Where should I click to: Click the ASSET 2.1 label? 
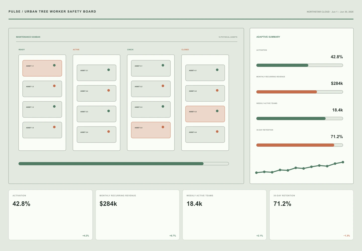coord(84,71)
